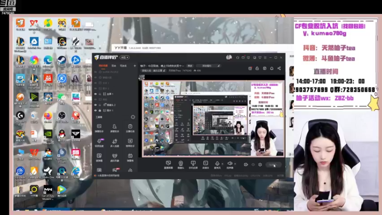Toggle lock on the 全屏 1 source
Image resolution: width=382 pixels, height=215 pixels.
[x=100, y=94]
